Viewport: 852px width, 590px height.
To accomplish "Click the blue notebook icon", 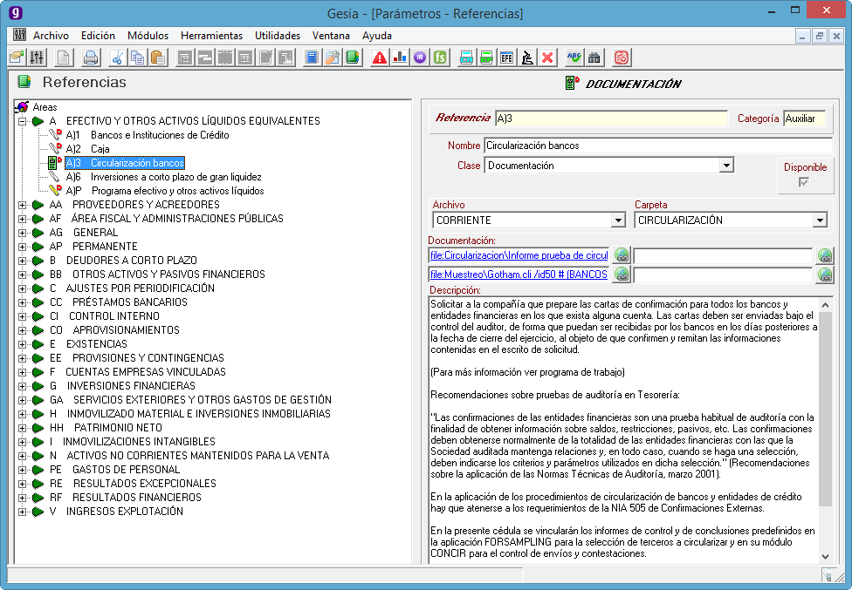I will click(x=312, y=58).
